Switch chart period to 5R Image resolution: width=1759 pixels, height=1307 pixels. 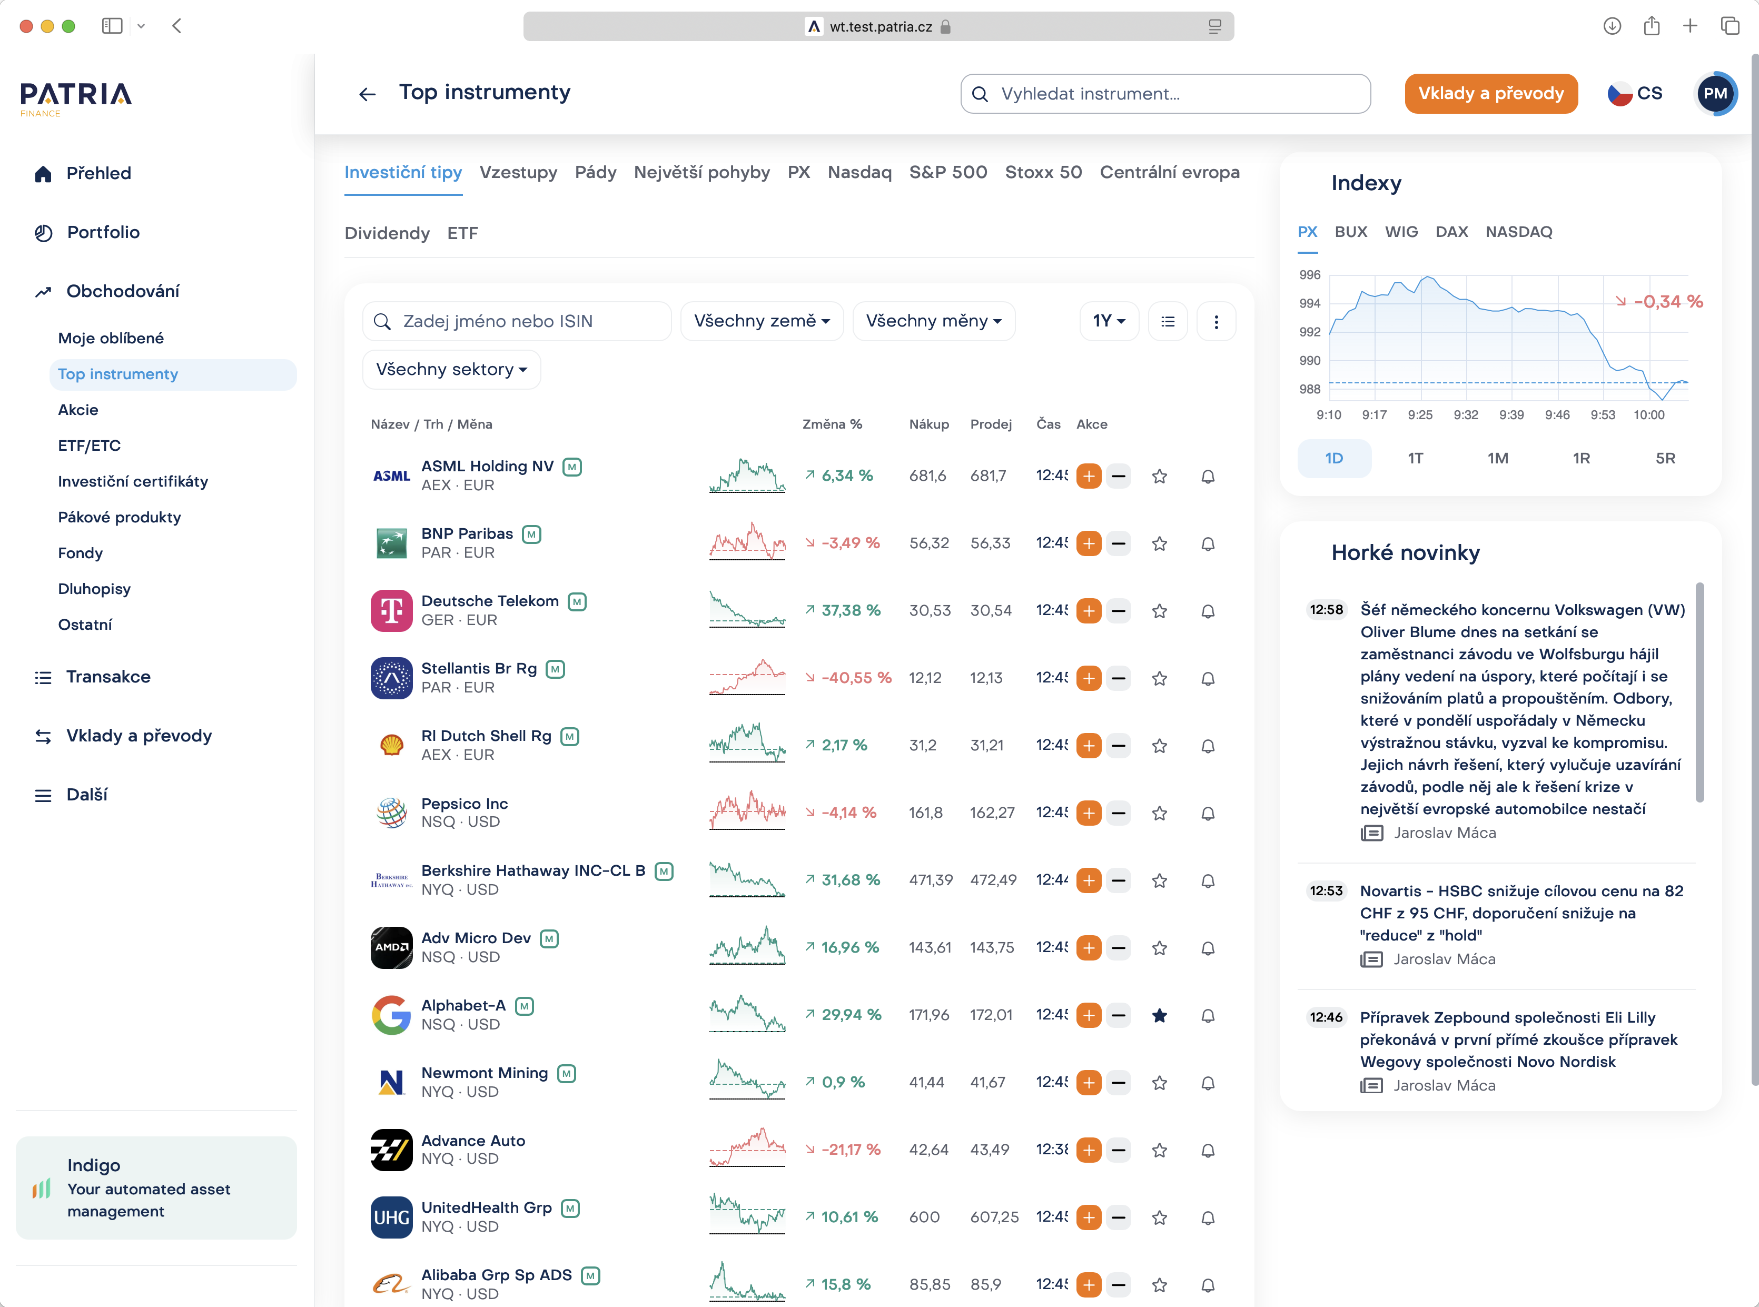(1666, 458)
